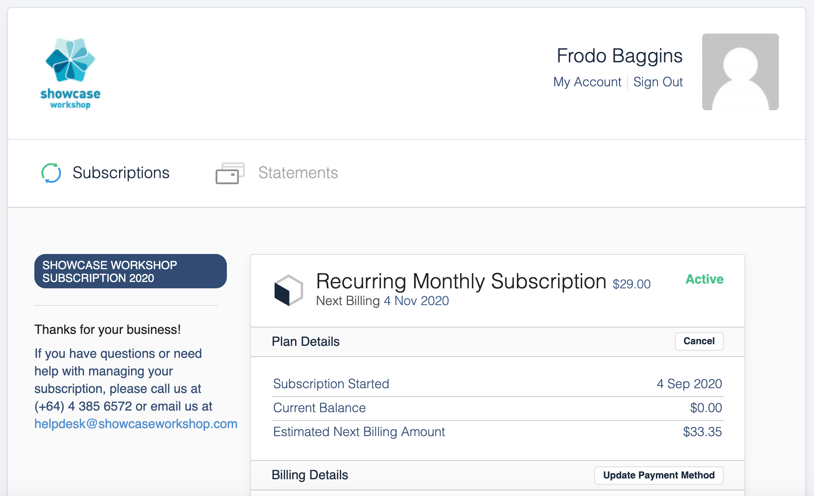Viewport: 814px width, 496px height.
Task: Open the Subscriptions tab
Action: [x=121, y=173]
